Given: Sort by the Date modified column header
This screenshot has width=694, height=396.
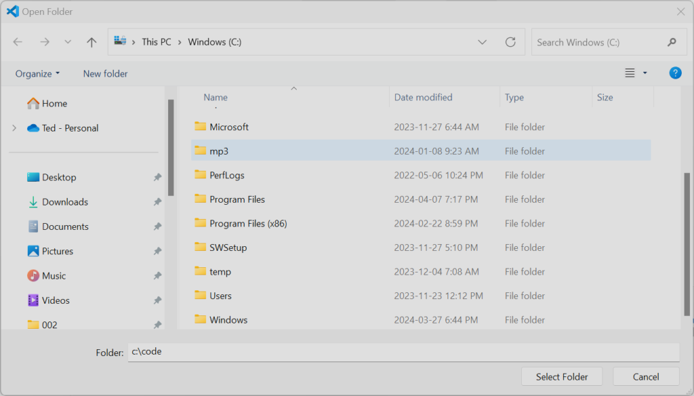Looking at the screenshot, I should tap(423, 97).
